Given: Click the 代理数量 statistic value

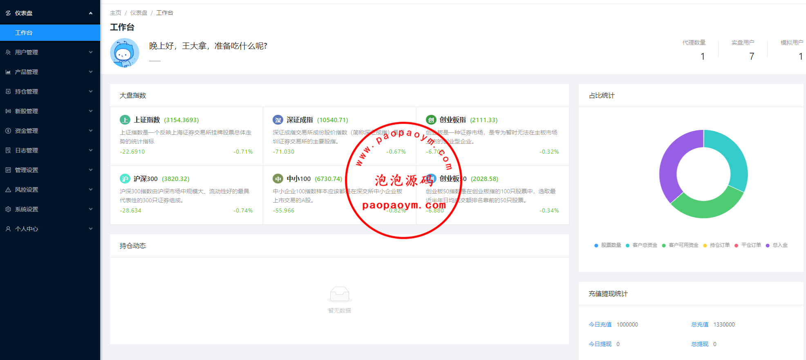Looking at the screenshot, I should coord(703,56).
